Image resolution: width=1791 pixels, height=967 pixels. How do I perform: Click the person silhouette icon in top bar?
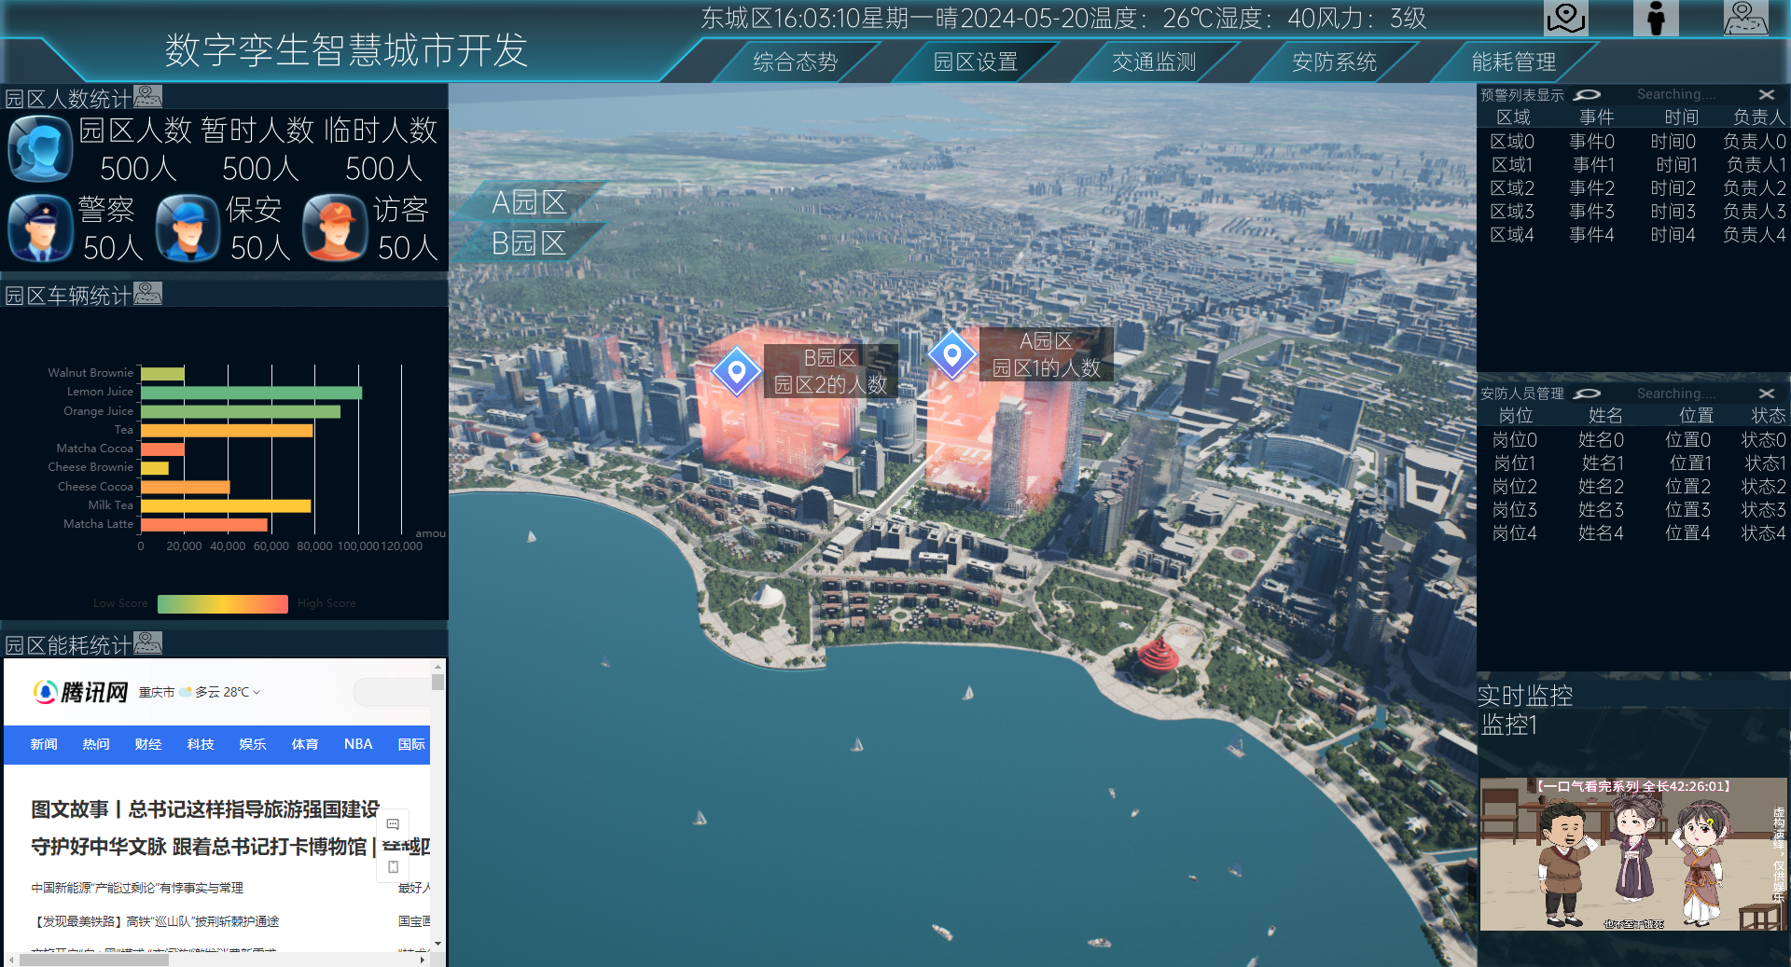tap(1656, 18)
